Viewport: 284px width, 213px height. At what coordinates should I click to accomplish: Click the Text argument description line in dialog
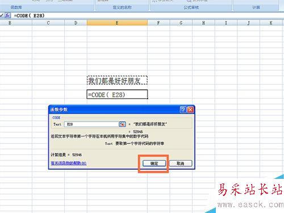[x=135, y=144]
